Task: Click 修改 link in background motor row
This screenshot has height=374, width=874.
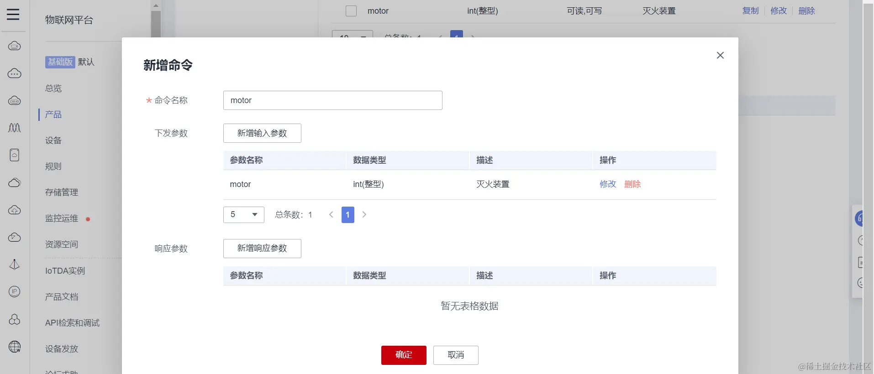Action: coord(779,11)
